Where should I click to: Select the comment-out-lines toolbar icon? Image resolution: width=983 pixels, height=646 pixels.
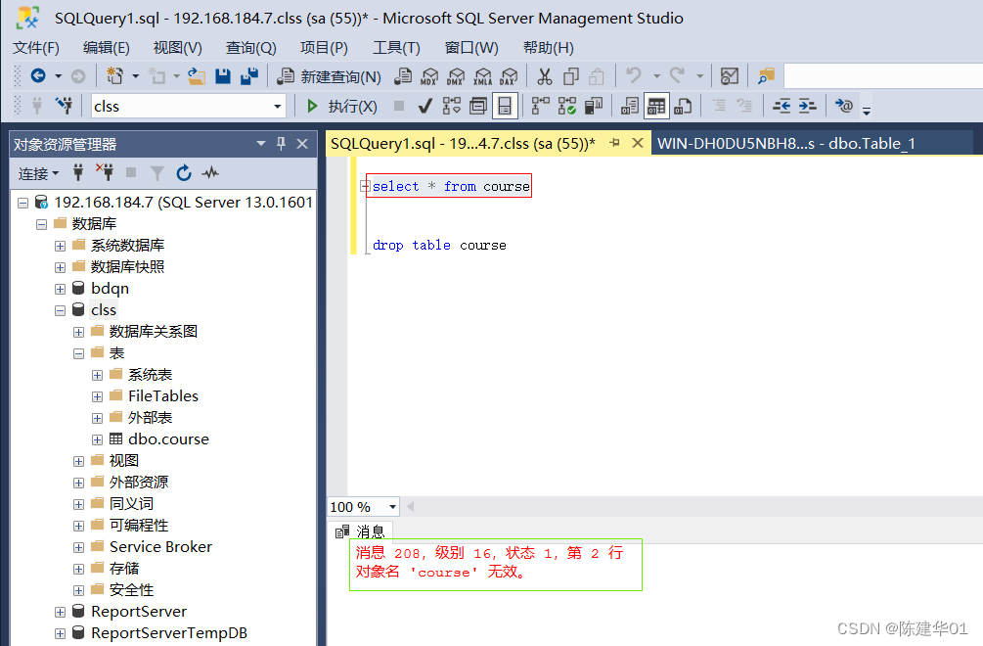pos(720,105)
